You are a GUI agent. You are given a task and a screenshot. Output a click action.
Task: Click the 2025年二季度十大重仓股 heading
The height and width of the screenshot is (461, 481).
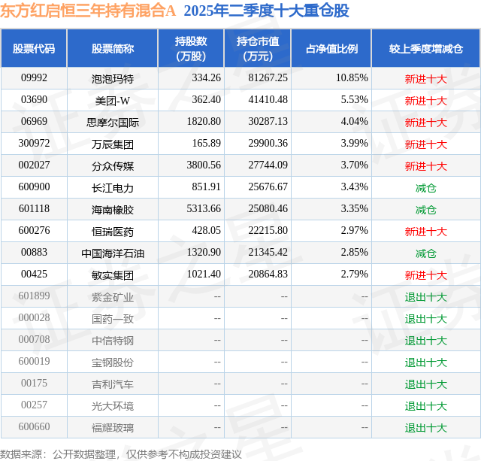267,11
